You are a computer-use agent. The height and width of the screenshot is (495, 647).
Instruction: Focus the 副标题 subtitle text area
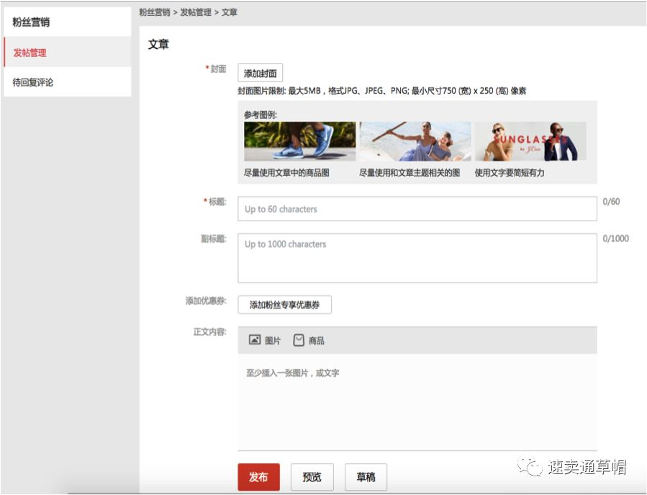coord(417,258)
